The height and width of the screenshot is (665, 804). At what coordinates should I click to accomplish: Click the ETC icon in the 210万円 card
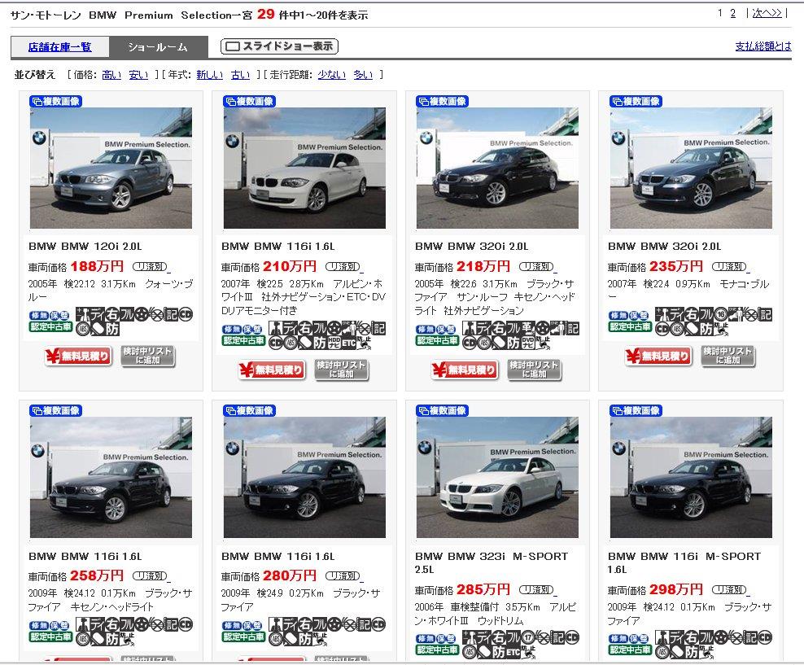point(348,343)
